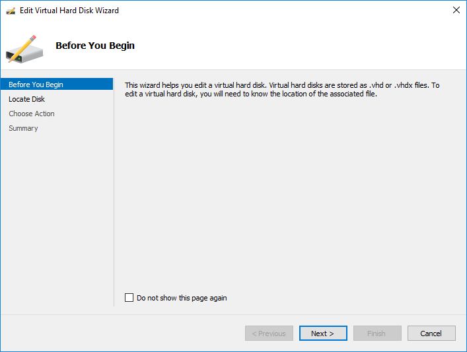Click the white header banner right of the heading
The height and width of the screenshot is (352, 467).
click(297, 46)
